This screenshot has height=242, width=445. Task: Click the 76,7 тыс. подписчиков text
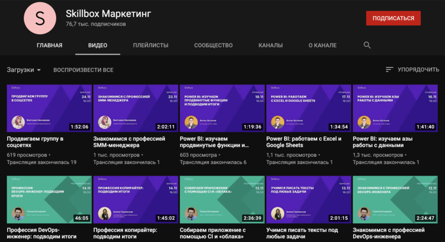(x=96, y=24)
